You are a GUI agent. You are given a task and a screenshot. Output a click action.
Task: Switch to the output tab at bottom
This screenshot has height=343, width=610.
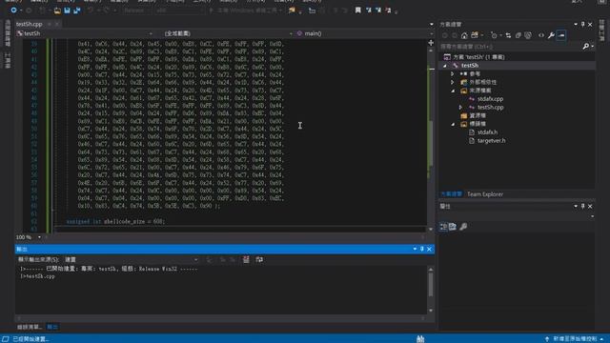(x=52, y=327)
